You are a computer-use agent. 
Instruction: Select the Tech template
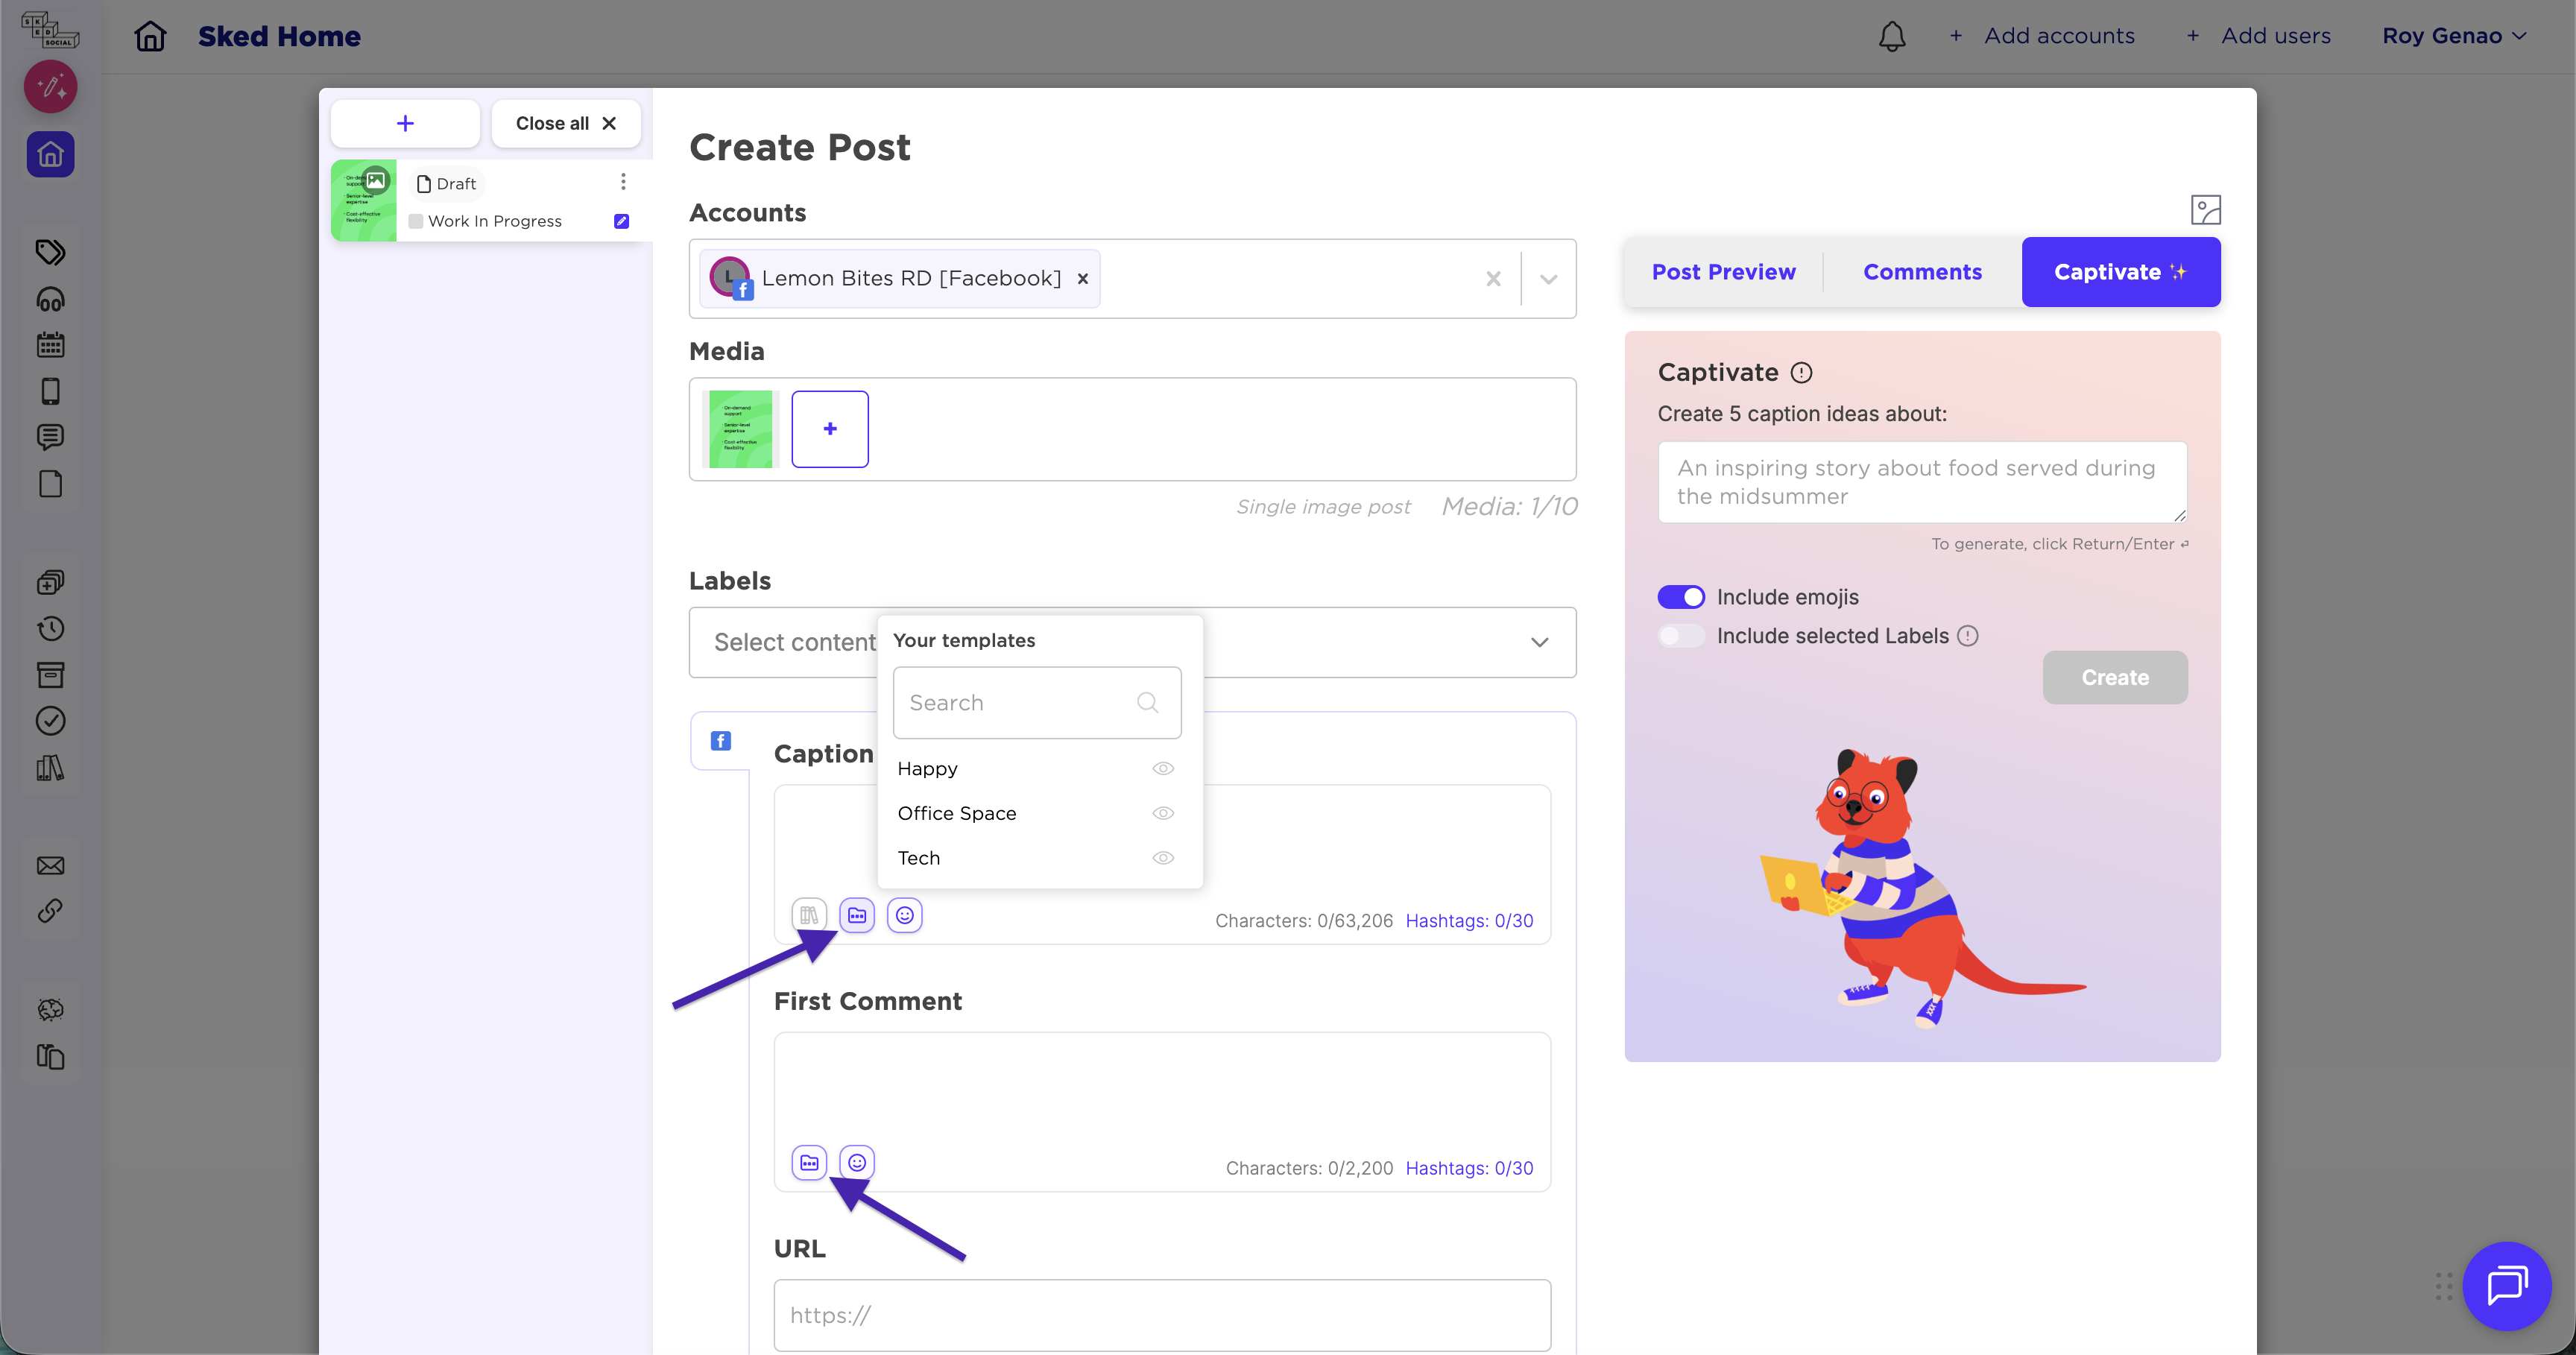pyautogui.click(x=918, y=858)
